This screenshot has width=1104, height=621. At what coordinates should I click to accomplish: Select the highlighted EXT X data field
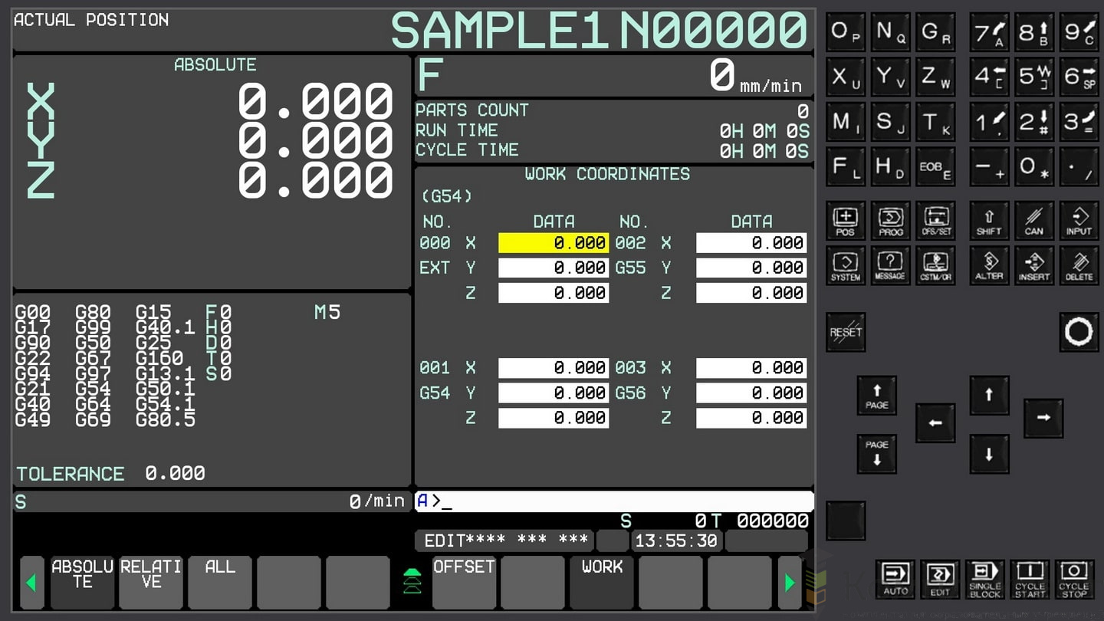coord(554,243)
